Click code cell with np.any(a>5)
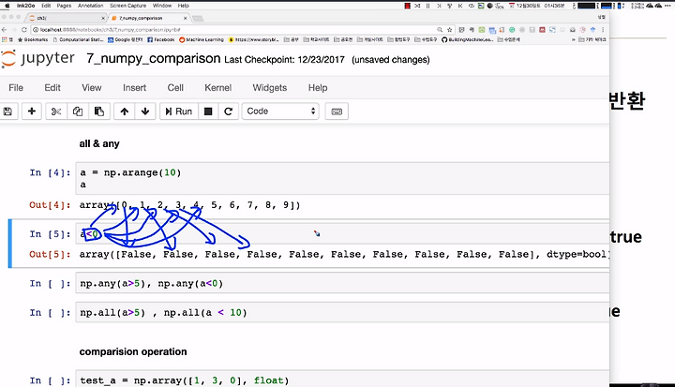 point(342,284)
